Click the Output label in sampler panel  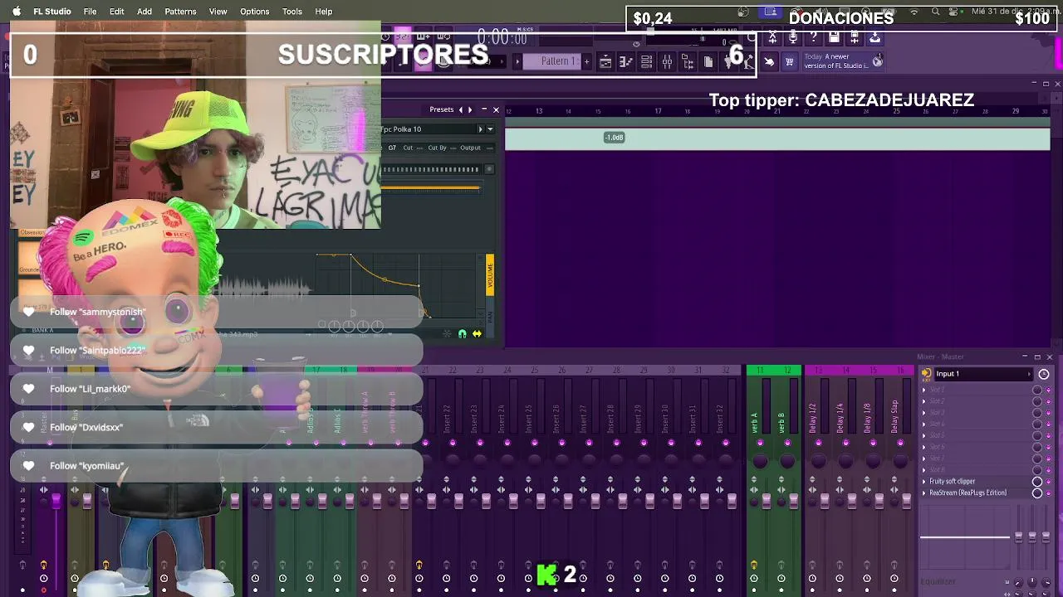(x=470, y=148)
